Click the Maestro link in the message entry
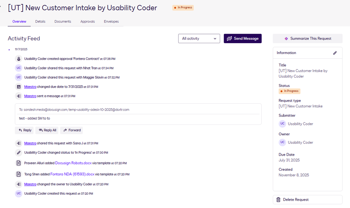 click(x=30, y=96)
